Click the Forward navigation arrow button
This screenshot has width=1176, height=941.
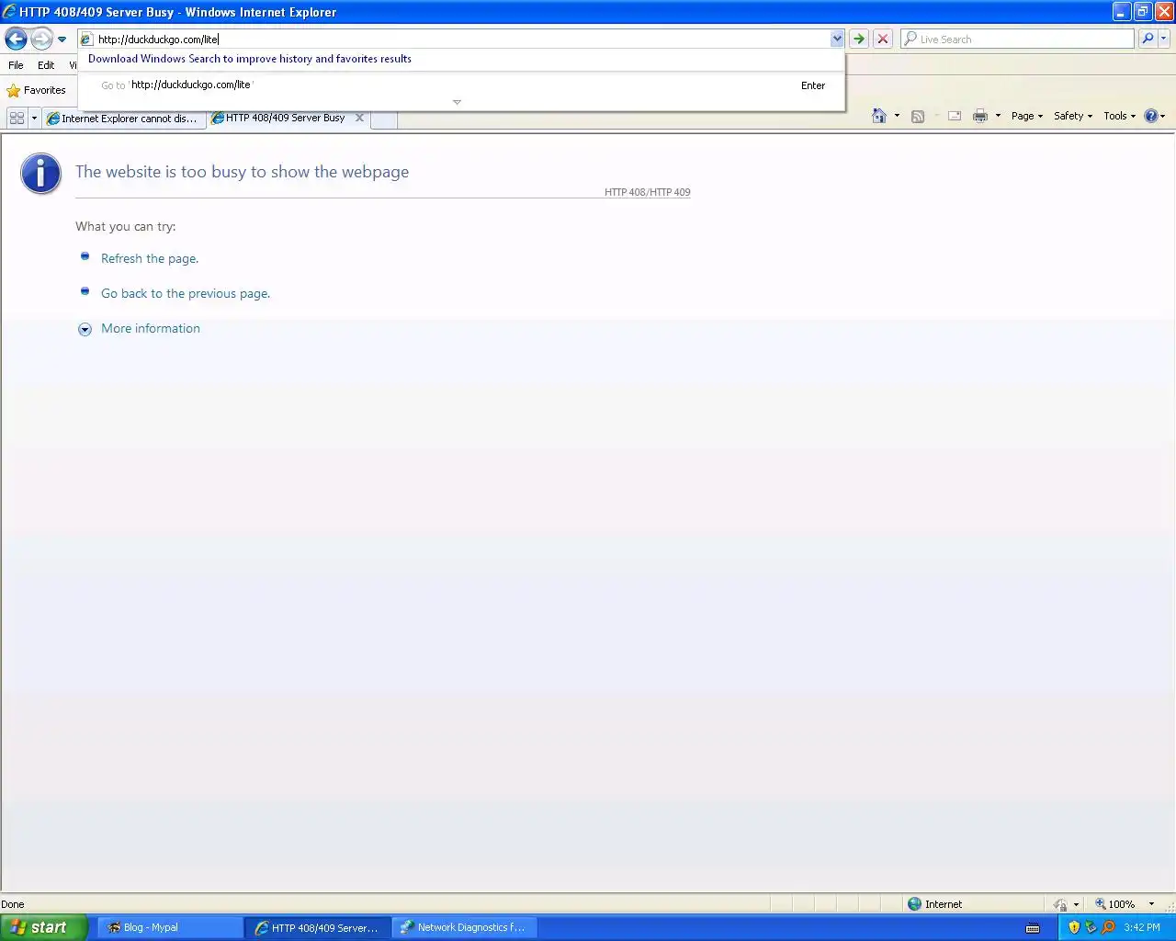(41, 39)
